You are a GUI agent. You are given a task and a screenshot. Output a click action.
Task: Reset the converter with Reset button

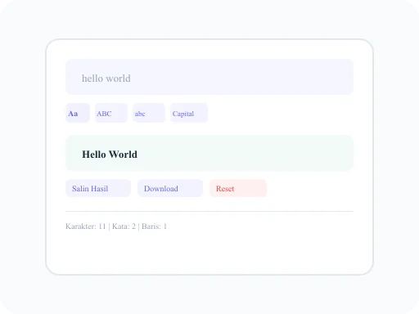[238, 188]
